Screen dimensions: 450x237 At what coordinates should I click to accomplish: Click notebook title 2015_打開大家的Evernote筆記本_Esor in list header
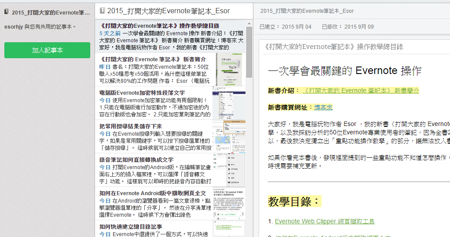[x=168, y=11]
